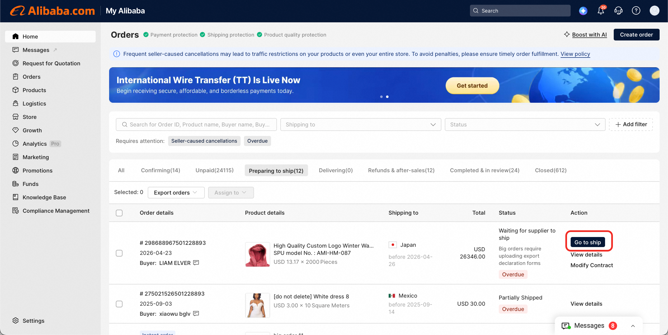Click the Boost with AI sparkle icon

pyautogui.click(x=567, y=34)
